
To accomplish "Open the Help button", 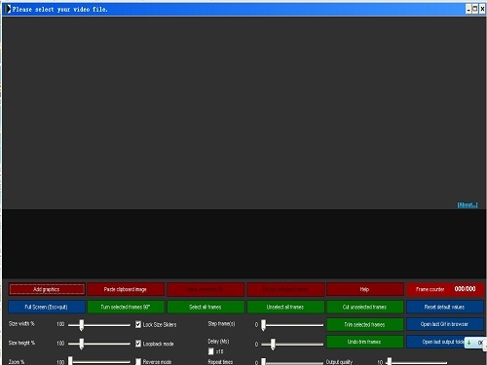I will pyautogui.click(x=365, y=289).
